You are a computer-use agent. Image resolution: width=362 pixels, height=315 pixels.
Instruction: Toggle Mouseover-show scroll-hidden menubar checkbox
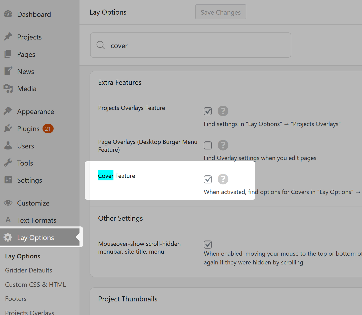tap(208, 244)
